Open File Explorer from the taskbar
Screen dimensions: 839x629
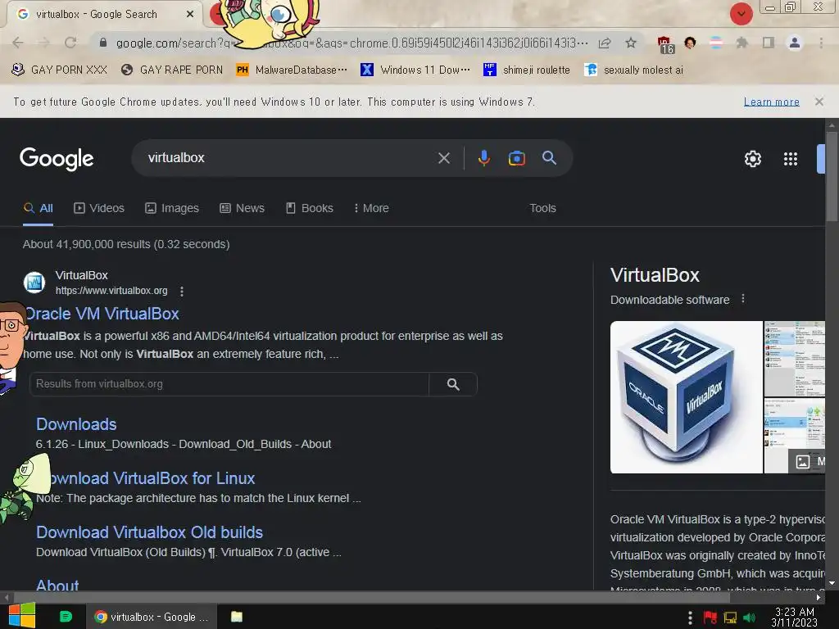click(x=237, y=617)
